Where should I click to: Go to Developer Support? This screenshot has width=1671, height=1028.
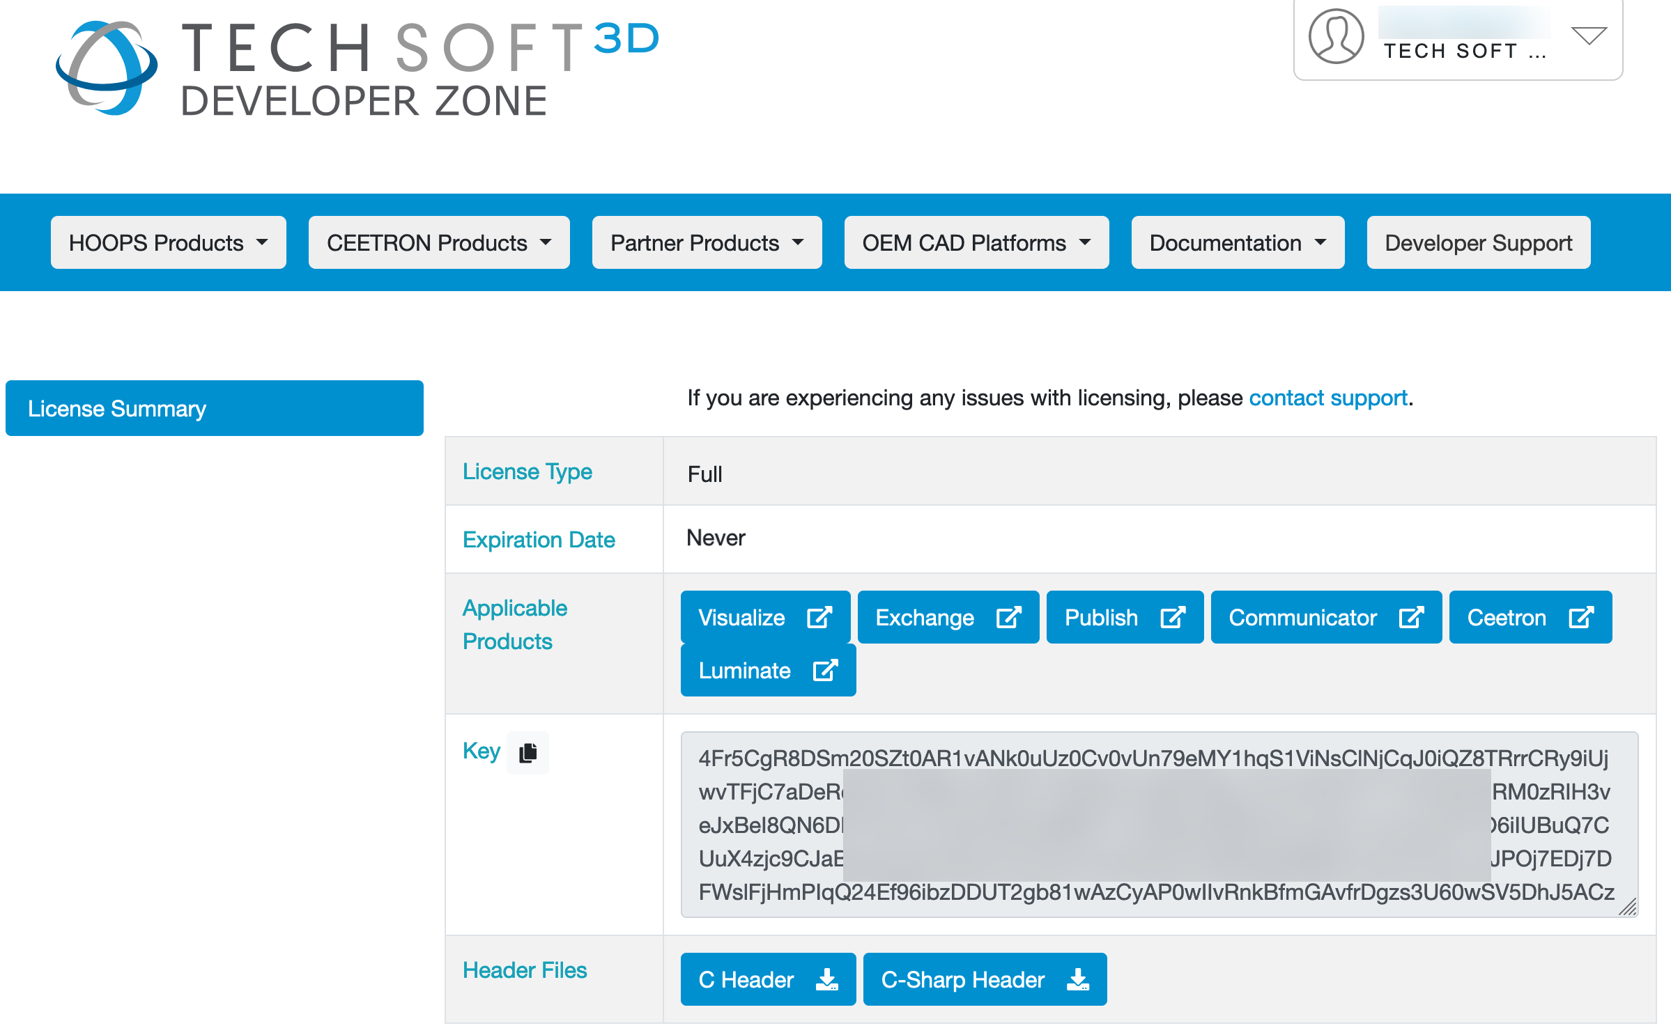point(1478,242)
